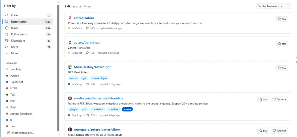
Task: Click Python blue color dot in Languages
Action: coord(7,76)
